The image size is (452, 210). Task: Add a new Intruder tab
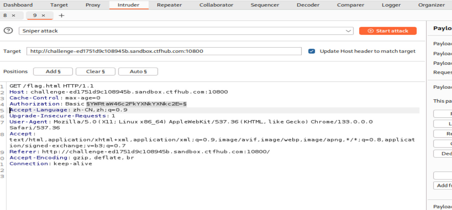tap(61, 15)
